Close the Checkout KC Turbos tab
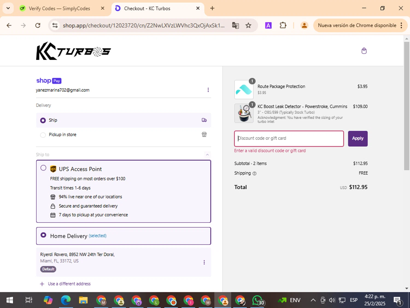This screenshot has height=308, width=410. pos(198,8)
